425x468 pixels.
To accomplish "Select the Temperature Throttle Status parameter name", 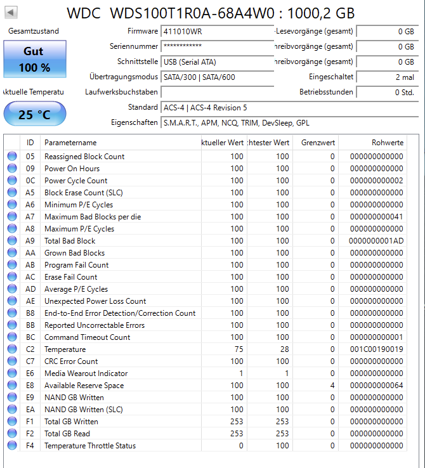I will tap(90, 446).
